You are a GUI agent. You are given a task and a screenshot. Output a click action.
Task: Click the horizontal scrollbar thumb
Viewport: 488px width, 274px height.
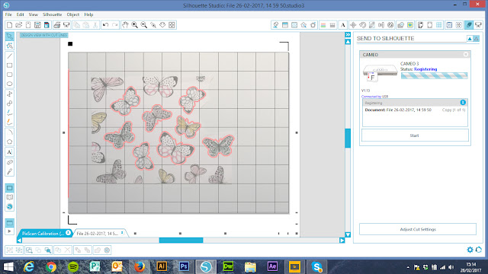pos(181,241)
